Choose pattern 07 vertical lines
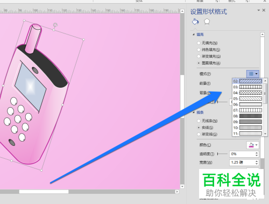This screenshot has height=204, width=269. click(x=247, y=110)
